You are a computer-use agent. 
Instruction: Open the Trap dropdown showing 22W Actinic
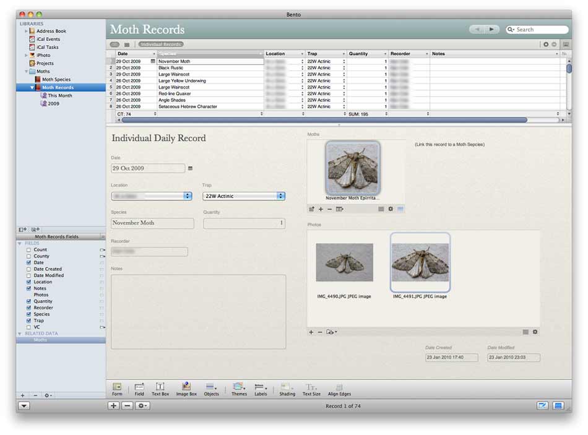(244, 196)
